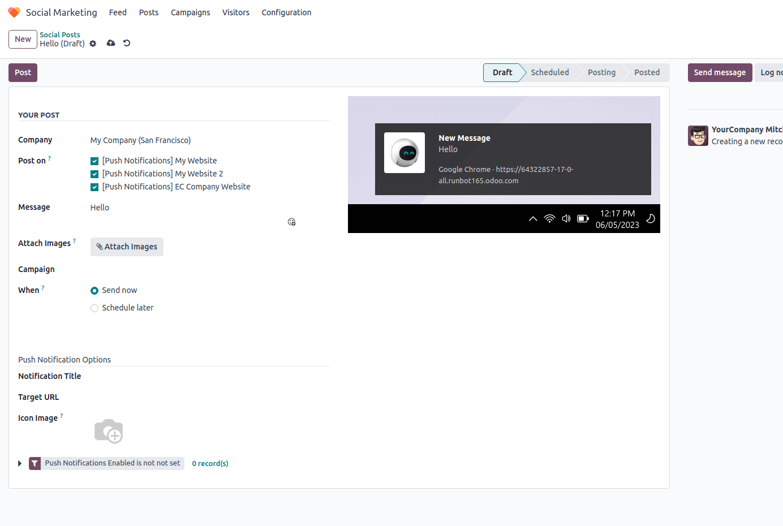Click the New button
The image size is (783, 526).
coord(23,39)
